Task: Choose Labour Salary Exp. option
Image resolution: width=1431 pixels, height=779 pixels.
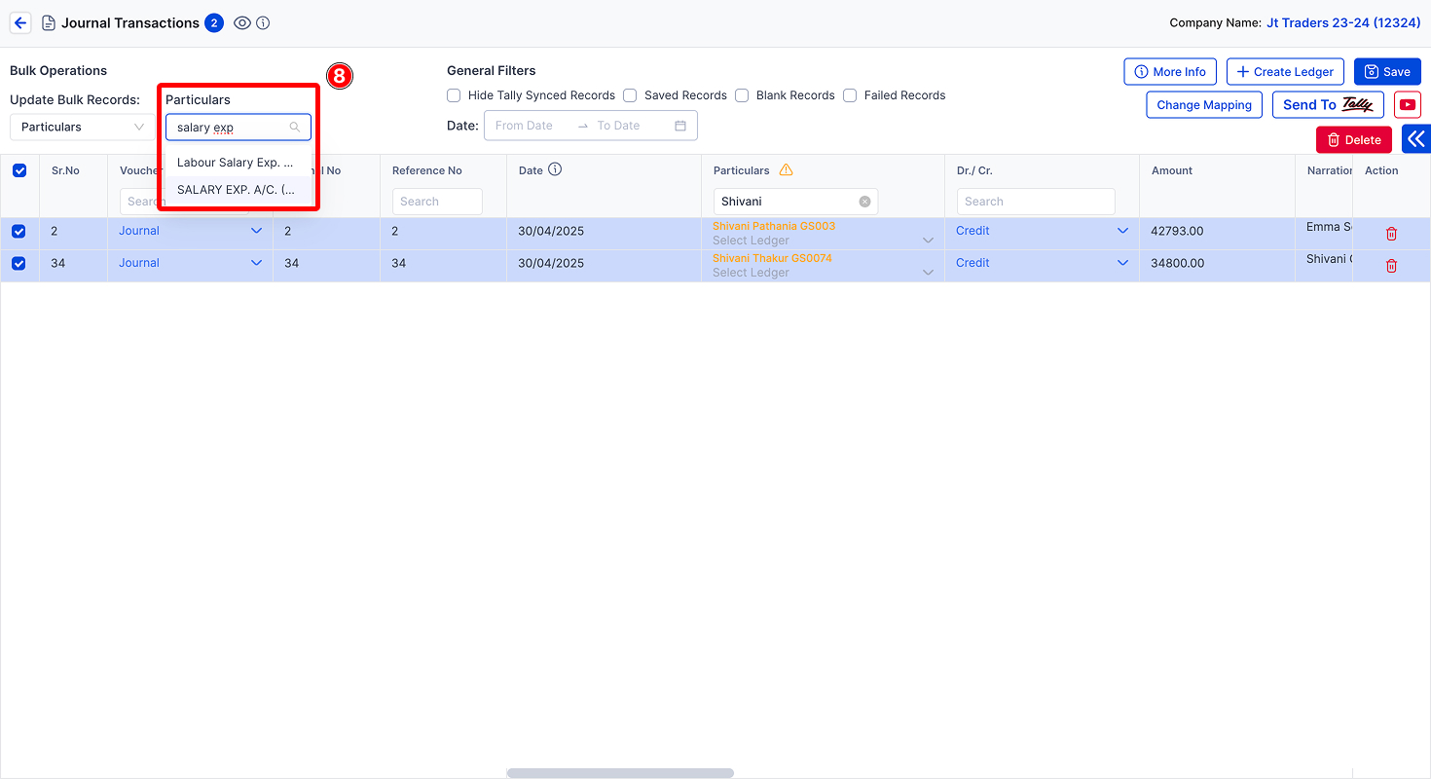Action: (x=238, y=163)
